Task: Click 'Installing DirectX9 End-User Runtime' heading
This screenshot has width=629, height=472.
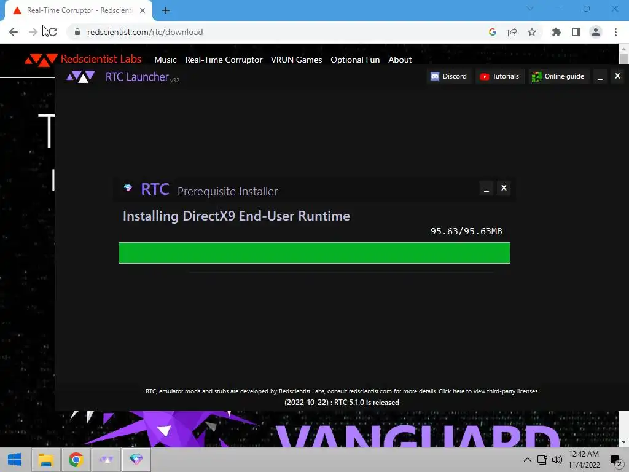Action: tap(236, 216)
